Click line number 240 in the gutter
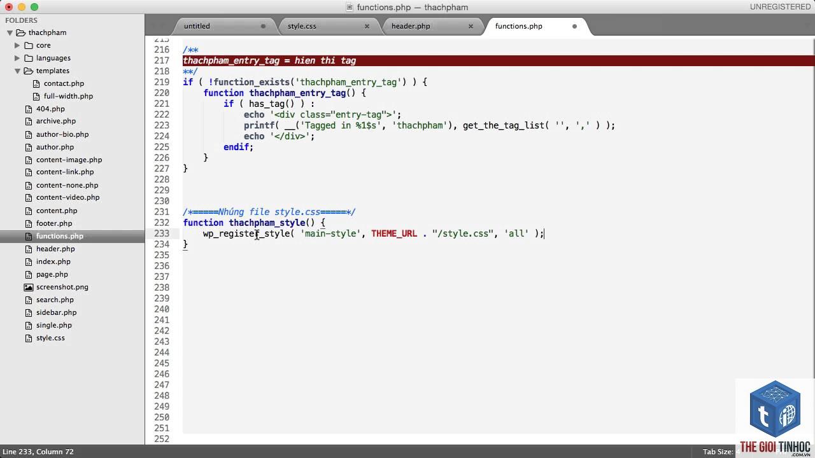The width and height of the screenshot is (815, 458). pos(162,309)
